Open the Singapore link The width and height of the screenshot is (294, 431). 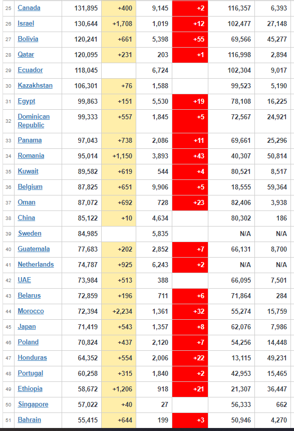pyautogui.click(x=33, y=404)
